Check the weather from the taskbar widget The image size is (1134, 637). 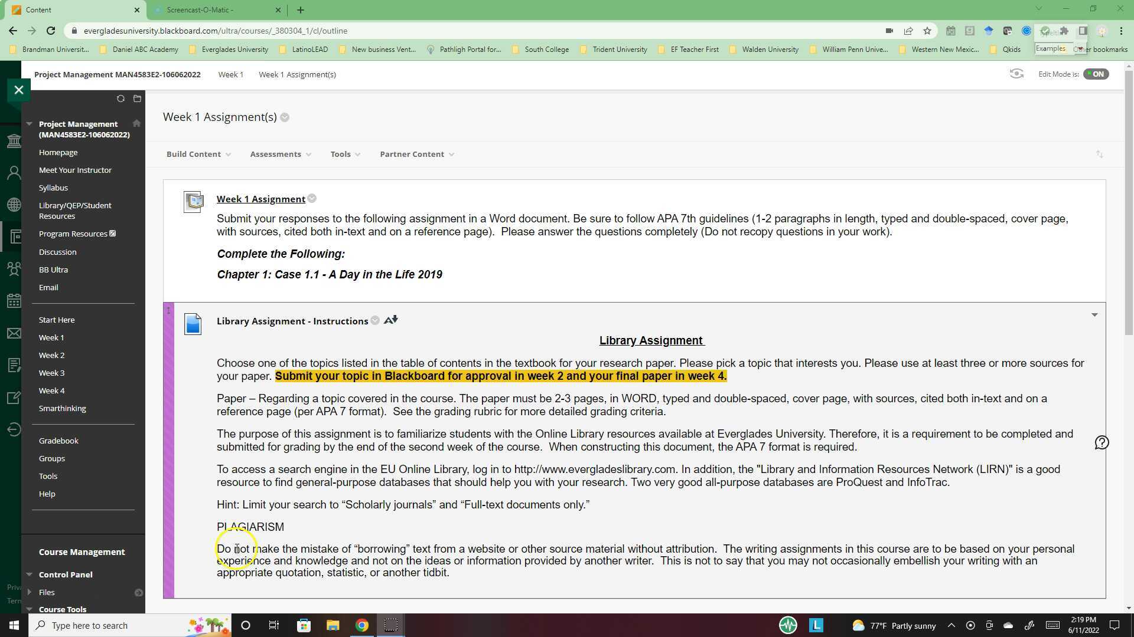[x=892, y=625]
